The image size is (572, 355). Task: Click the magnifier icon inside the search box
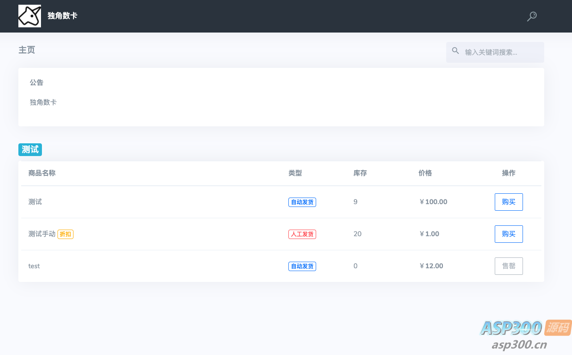pyautogui.click(x=455, y=51)
